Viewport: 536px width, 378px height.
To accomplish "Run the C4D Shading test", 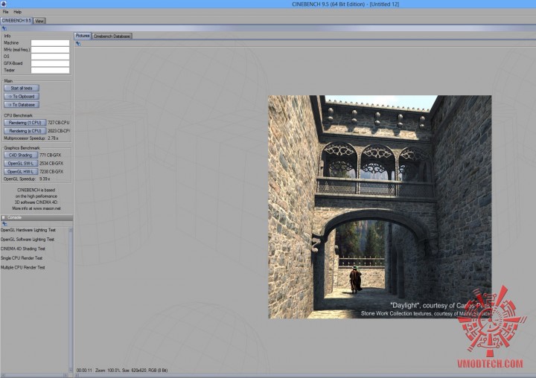I will click(21, 156).
